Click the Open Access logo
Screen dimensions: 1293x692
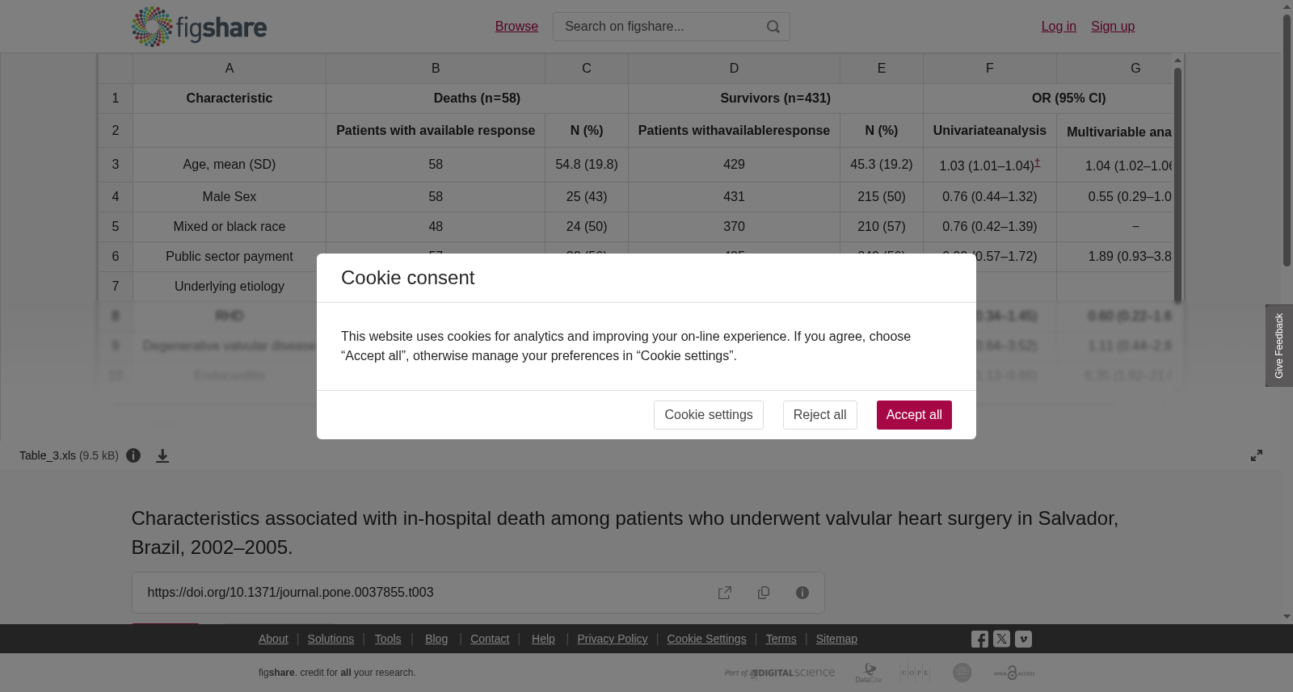1014,673
